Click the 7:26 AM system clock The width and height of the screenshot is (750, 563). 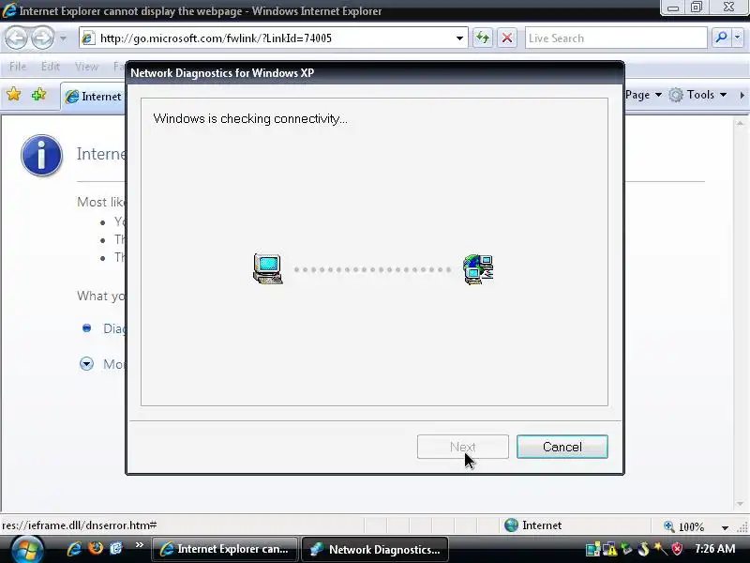(715, 549)
